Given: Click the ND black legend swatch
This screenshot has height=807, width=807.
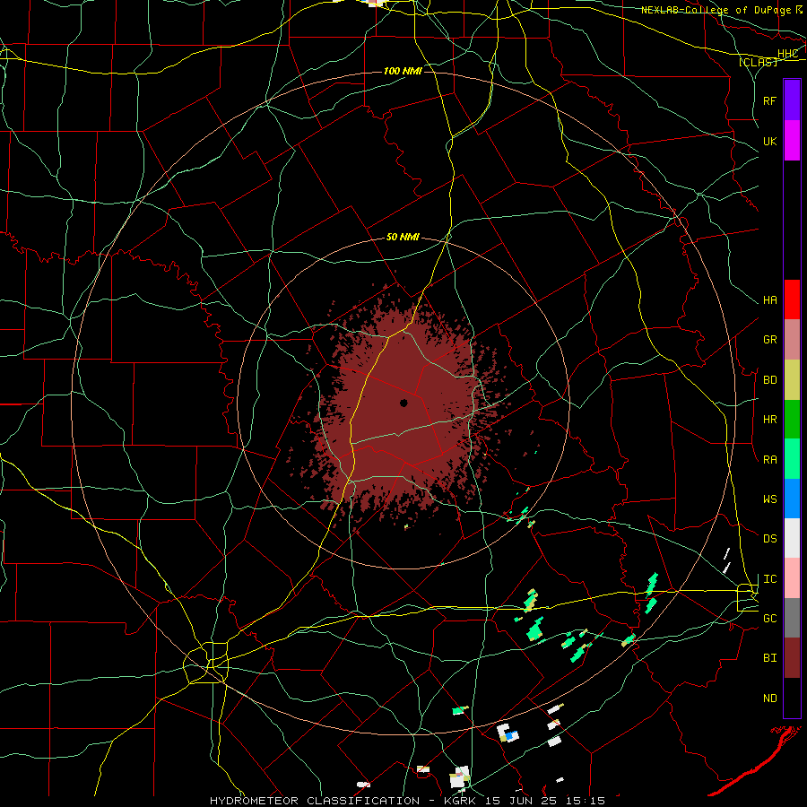Looking at the screenshot, I should tap(792, 698).
